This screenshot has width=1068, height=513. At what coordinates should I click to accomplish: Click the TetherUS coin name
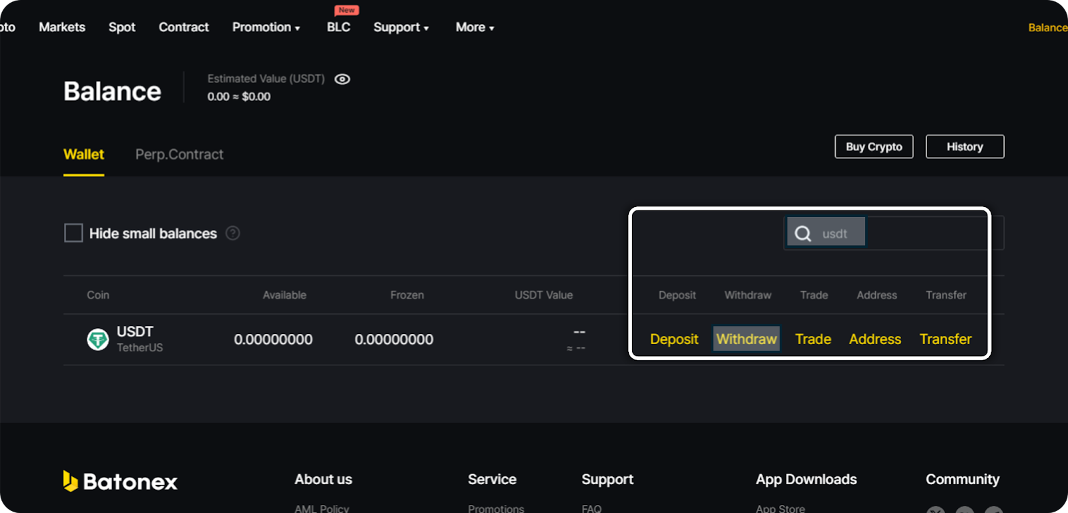pyautogui.click(x=140, y=347)
